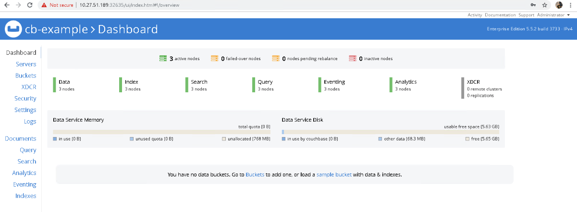Open the Documentation link at top
This screenshot has height=212, width=577.
pyautogui.click(x=500, y=15)
